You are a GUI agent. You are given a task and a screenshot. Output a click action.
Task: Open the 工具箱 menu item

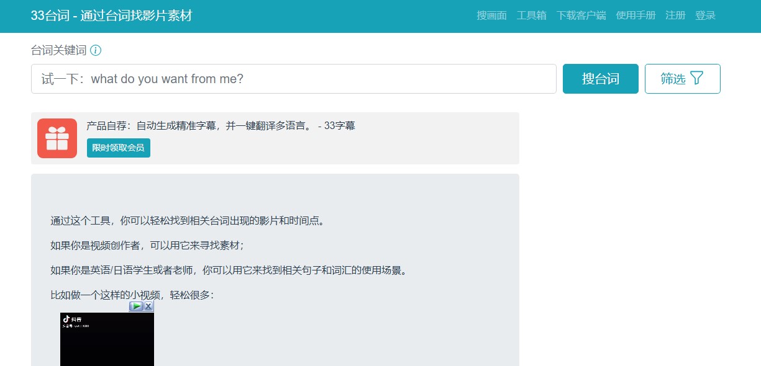pyautogui.click(x=531, y=16)
